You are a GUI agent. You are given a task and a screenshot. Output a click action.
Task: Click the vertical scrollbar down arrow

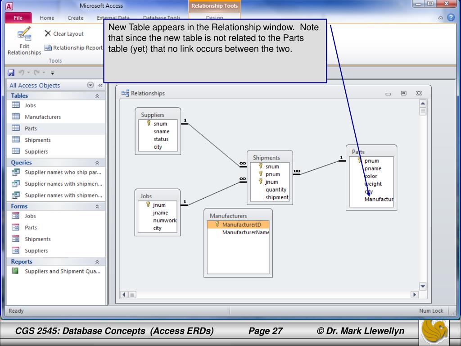[x=423, y=286]
